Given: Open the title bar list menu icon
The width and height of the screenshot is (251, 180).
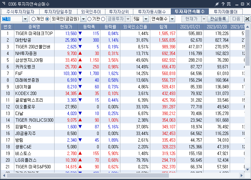Looking at the screenshot, I should 229,4.
